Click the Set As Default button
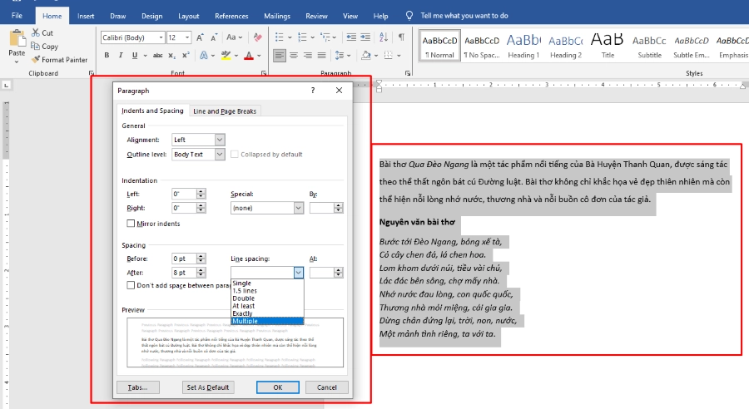The width and height of the screenshot is (749, 409). pyautogui.click(x=207, y=387)
